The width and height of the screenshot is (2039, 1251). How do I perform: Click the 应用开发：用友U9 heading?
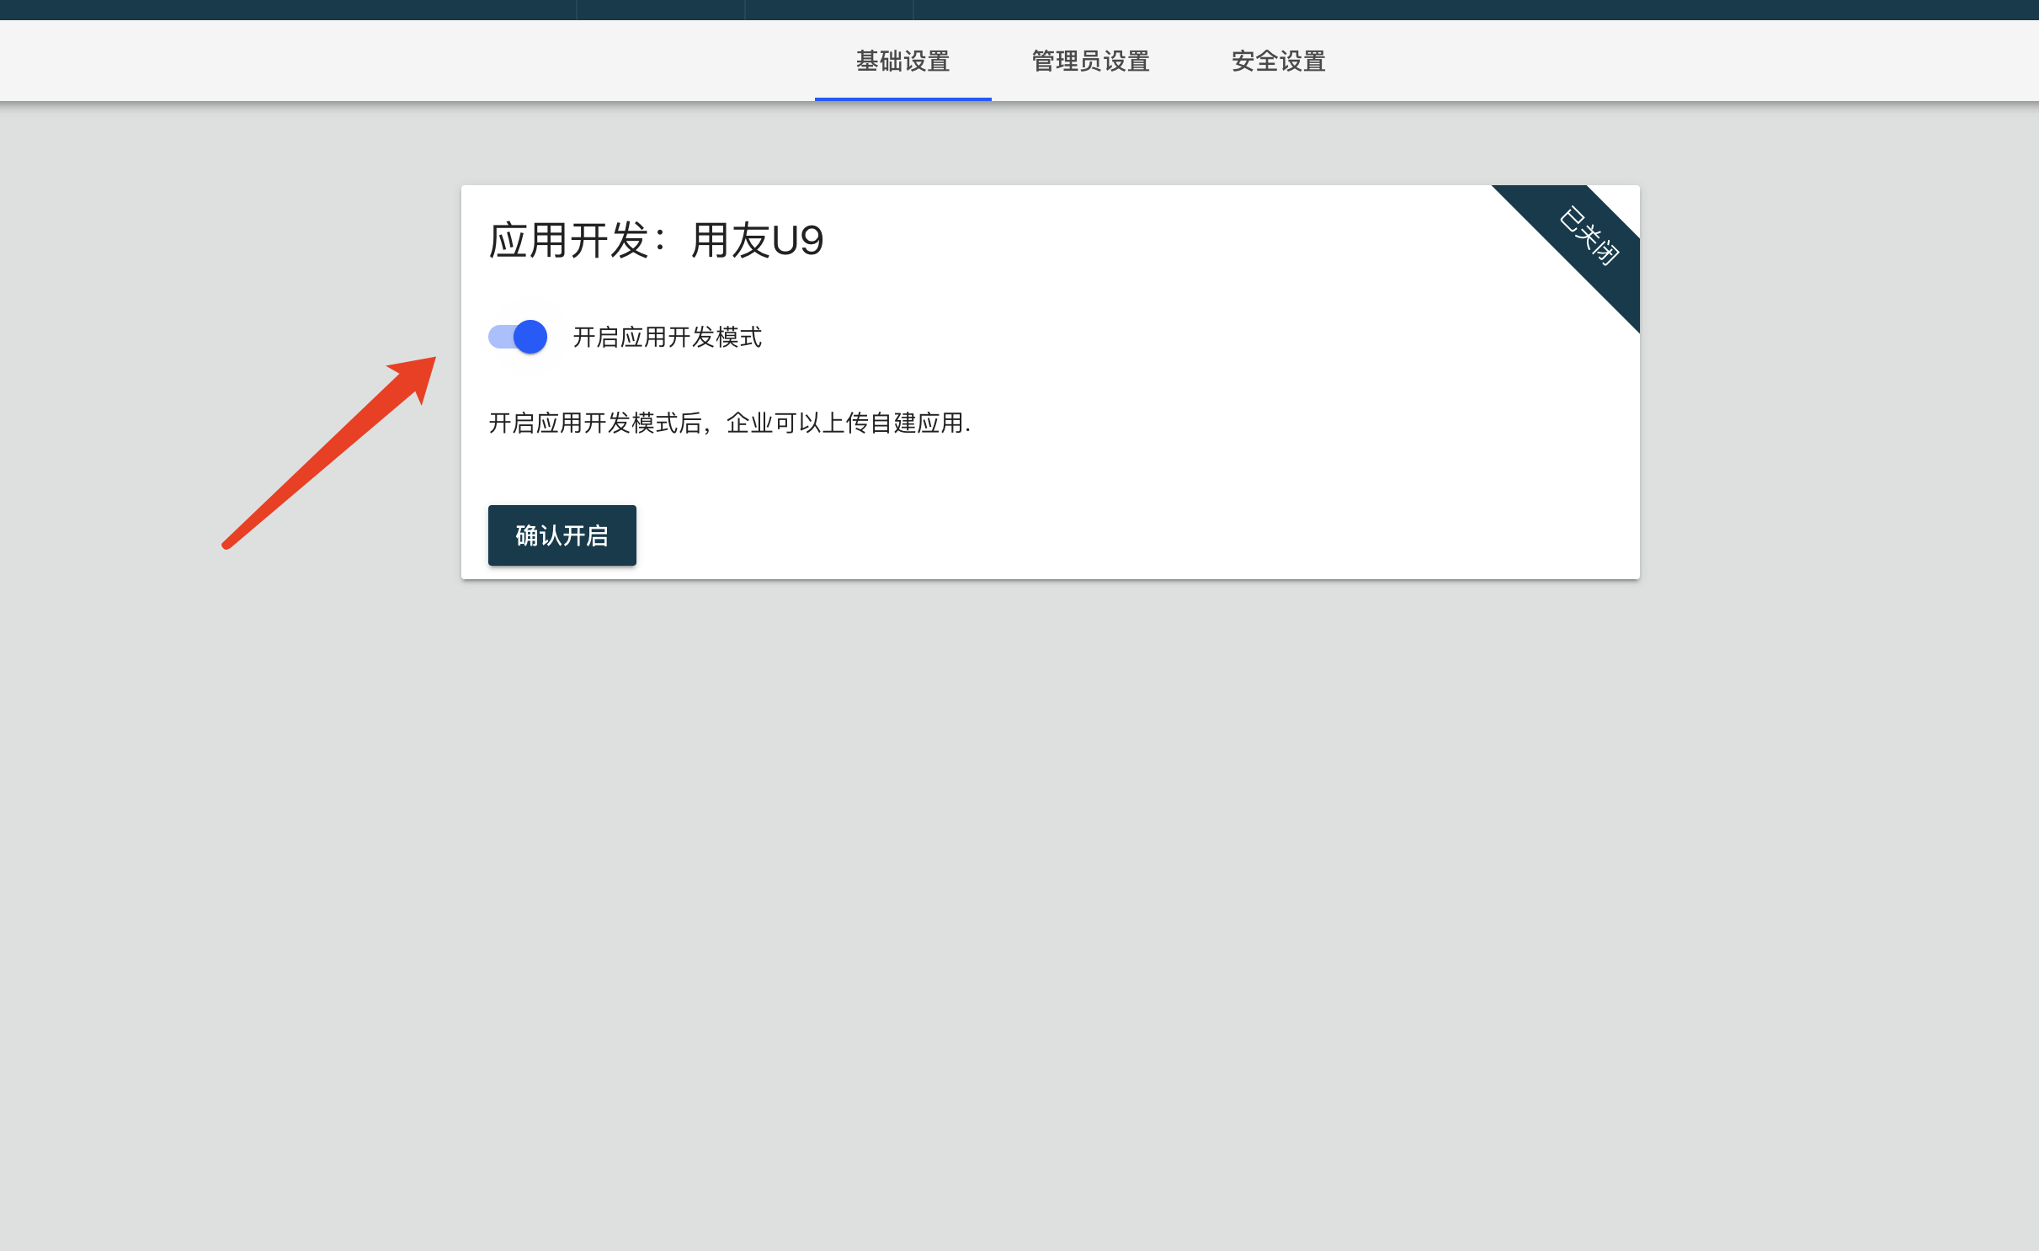click(656, 241)
